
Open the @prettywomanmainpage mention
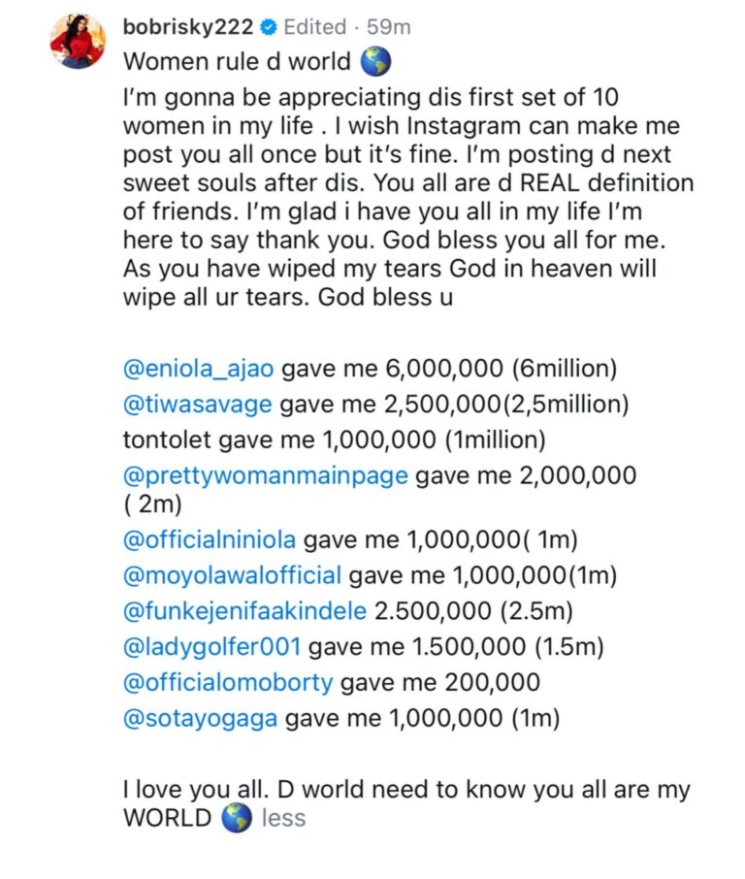[x=265, y=475]
